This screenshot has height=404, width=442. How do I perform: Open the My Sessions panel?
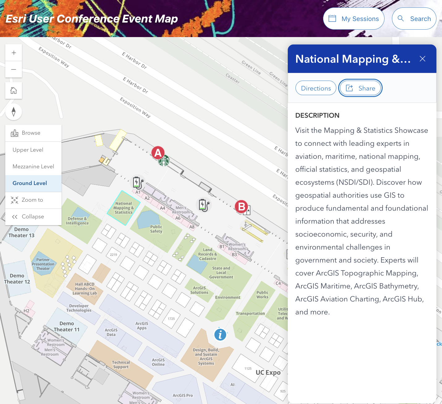354,19
